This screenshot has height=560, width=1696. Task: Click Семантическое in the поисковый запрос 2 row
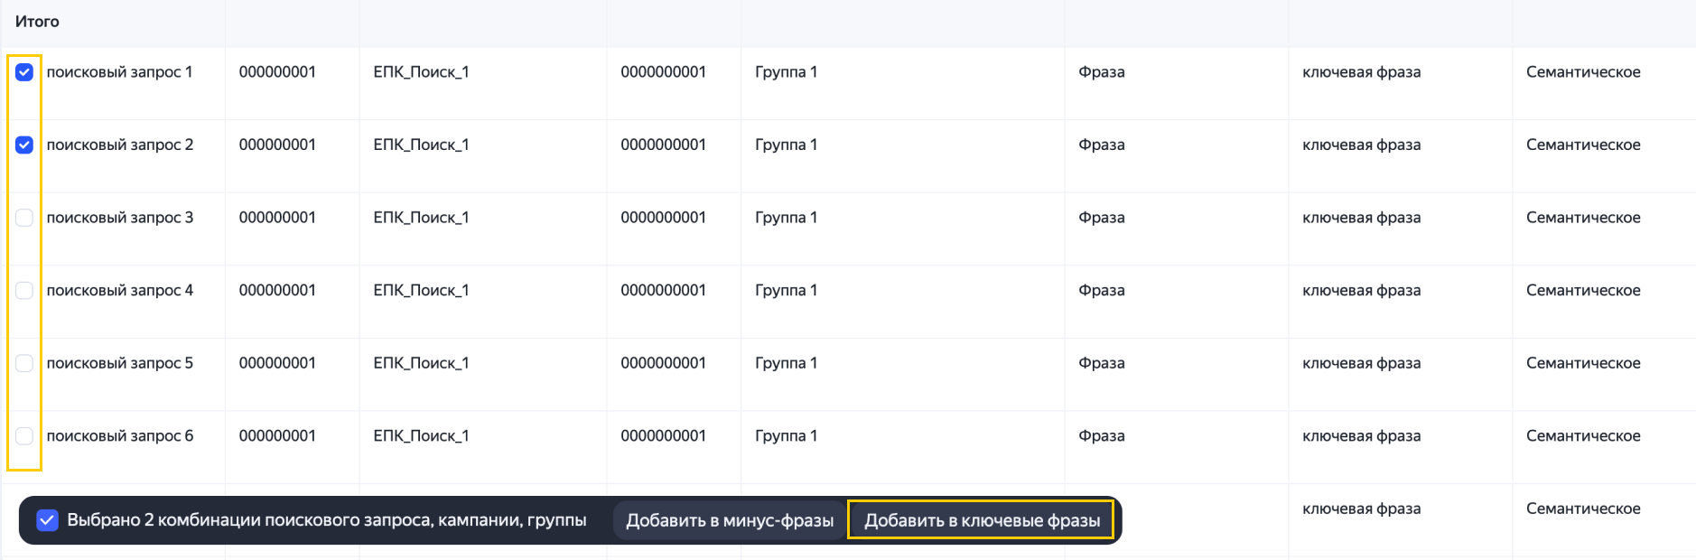tap(1583, 145)
